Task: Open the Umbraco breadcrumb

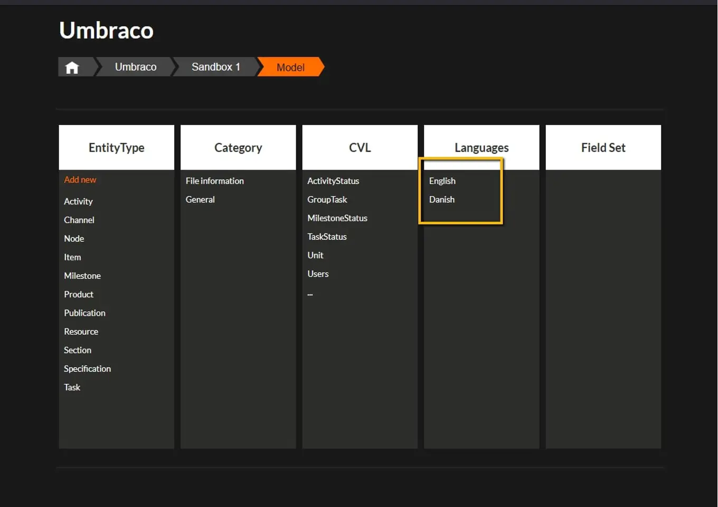Action: pyautogui.click(x=136, y=67)
